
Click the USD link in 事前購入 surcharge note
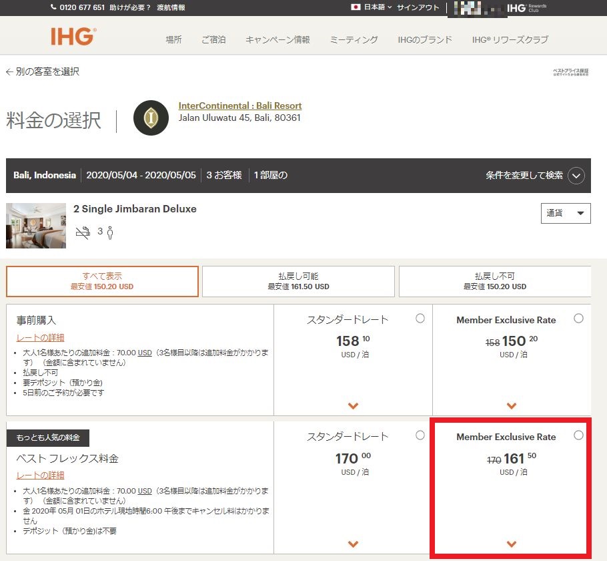tap(145, 353)
